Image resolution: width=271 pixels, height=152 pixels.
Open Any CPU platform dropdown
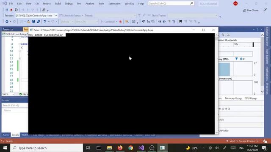87,22
